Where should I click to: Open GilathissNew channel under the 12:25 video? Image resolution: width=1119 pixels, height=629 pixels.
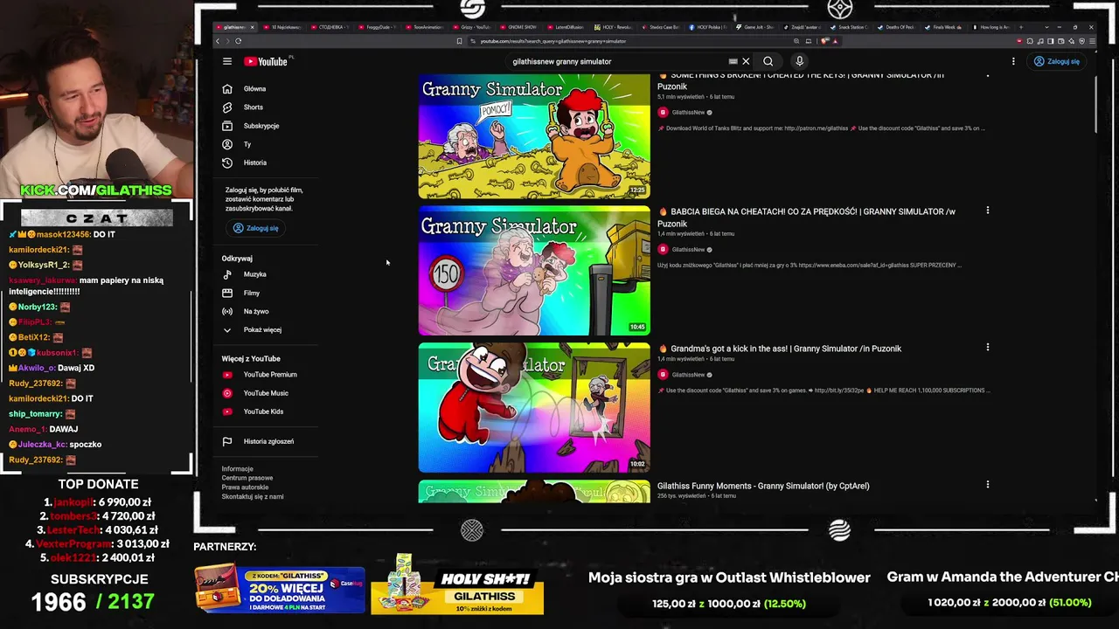pos(687,113)
